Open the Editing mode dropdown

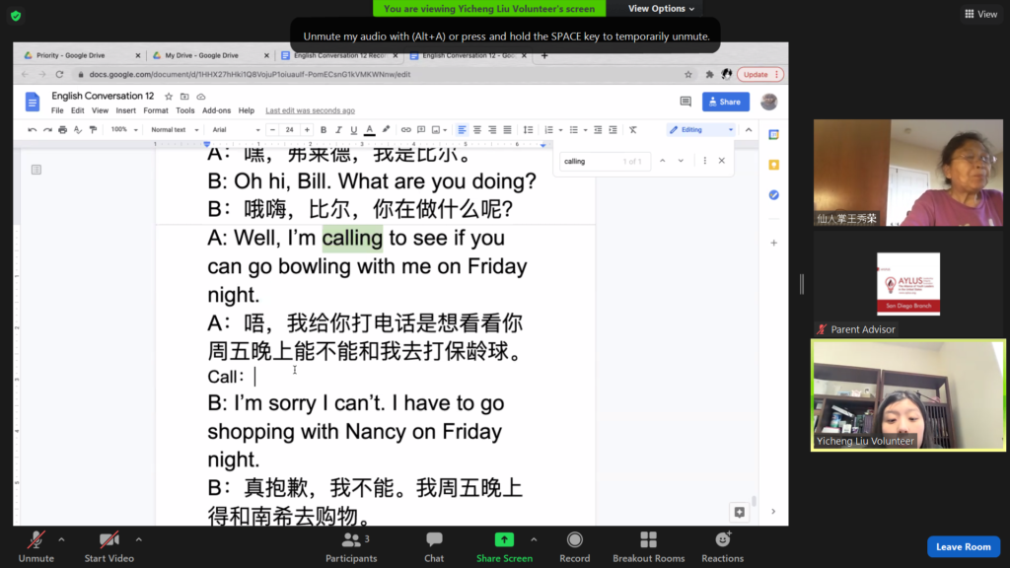click(x=701, y=130)
